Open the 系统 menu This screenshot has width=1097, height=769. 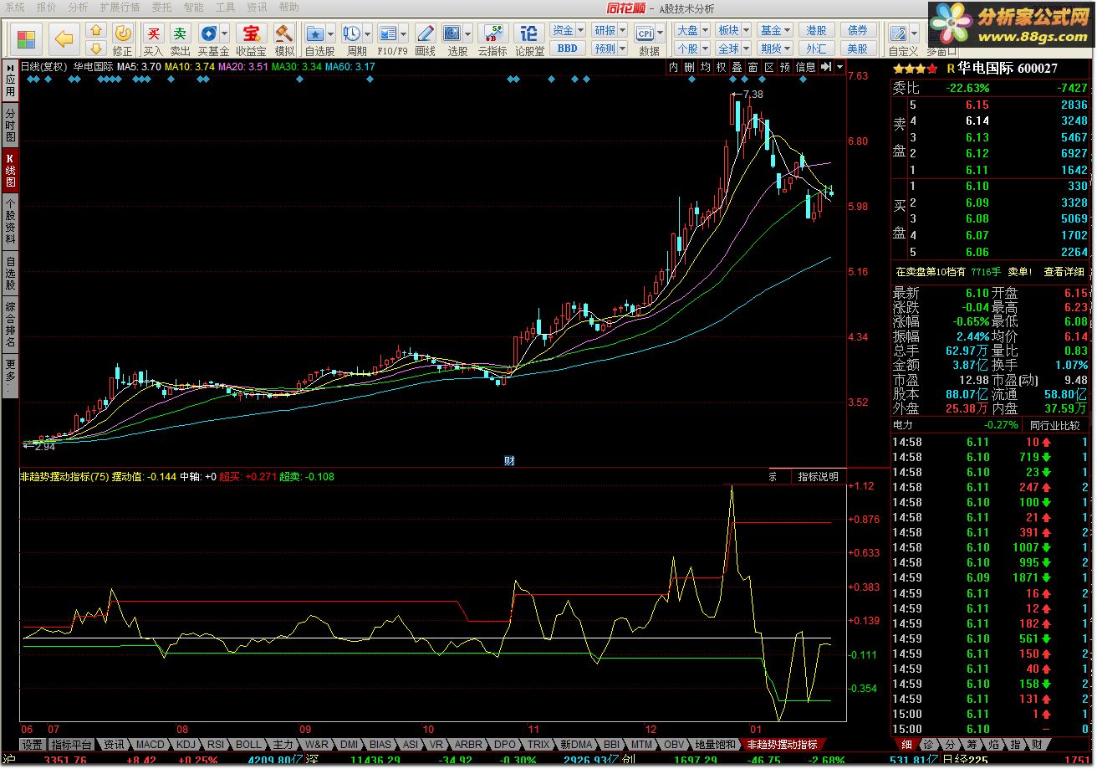click(x=14, y=7)
